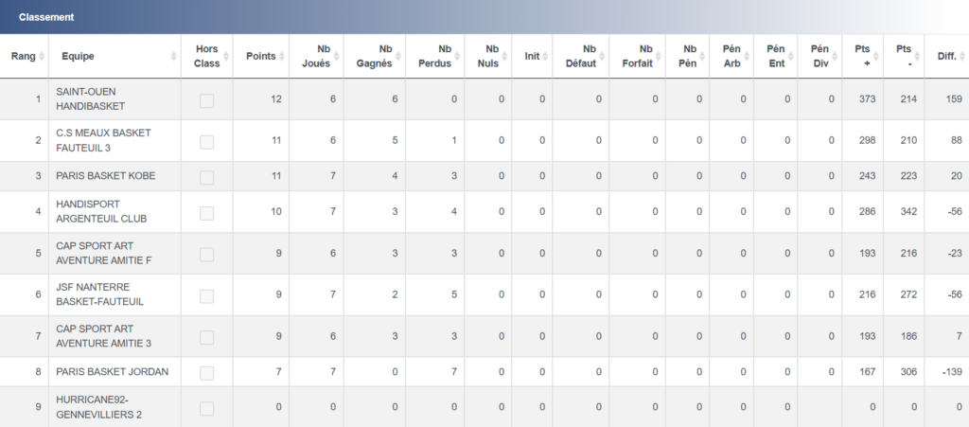Click the sort arrows icon beside Equipe
Image resolution: width=969 pixels, height=427 pixels.
(174, 57)
